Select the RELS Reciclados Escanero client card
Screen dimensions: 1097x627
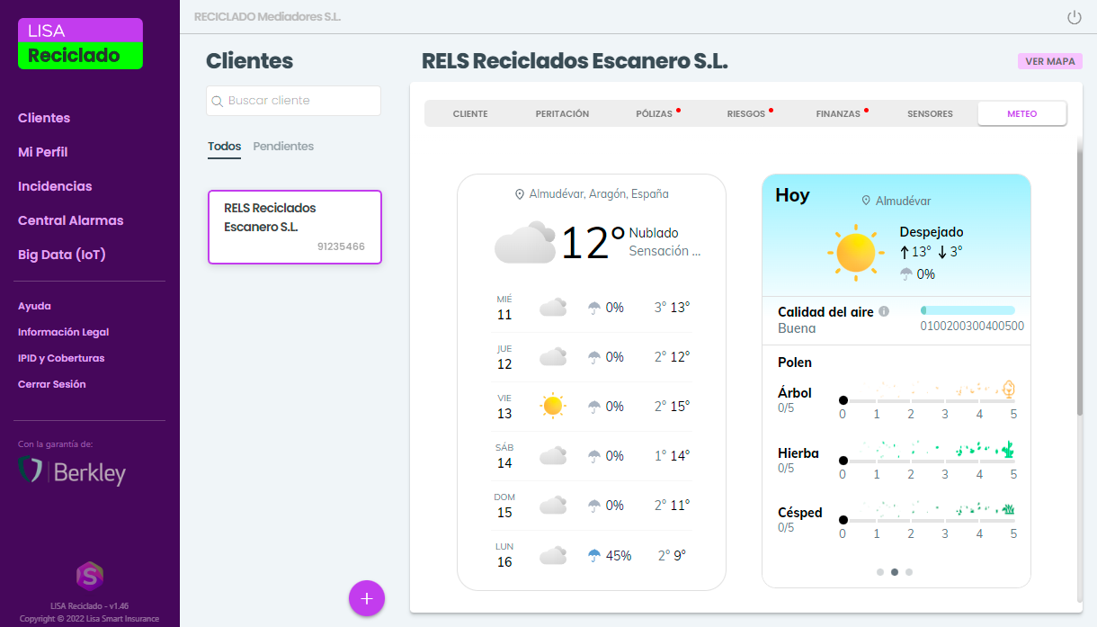pos(295,227)
